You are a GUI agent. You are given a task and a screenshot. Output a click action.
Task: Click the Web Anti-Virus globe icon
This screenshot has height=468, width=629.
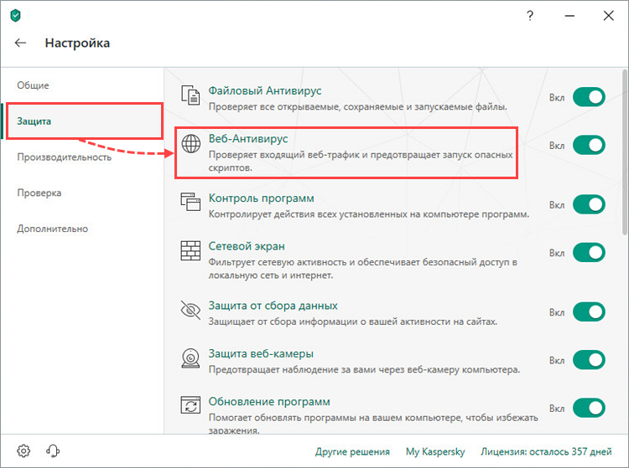(191, 143)
